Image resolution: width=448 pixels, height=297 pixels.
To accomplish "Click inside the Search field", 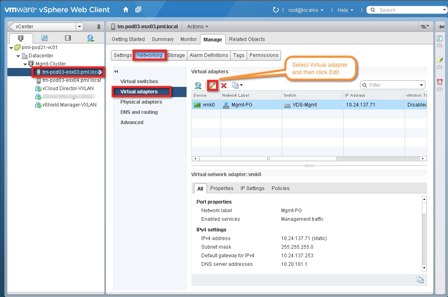I will [401, 9].
